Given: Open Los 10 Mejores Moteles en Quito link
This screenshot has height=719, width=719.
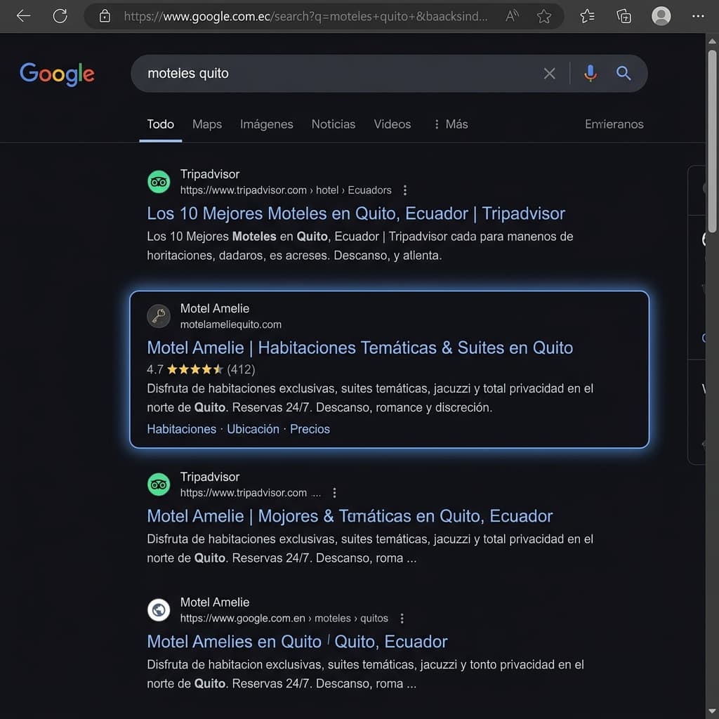Looking at the screenshot, I should tap(356, 213).
